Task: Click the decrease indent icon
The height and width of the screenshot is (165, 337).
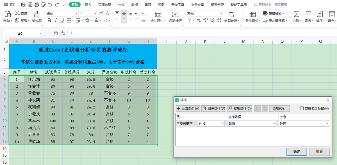Action: [x=137, y=13]
